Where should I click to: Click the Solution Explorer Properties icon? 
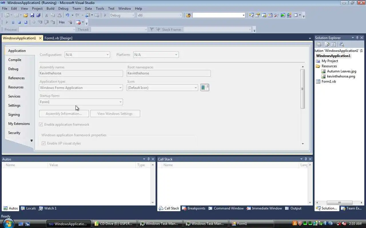319,44
